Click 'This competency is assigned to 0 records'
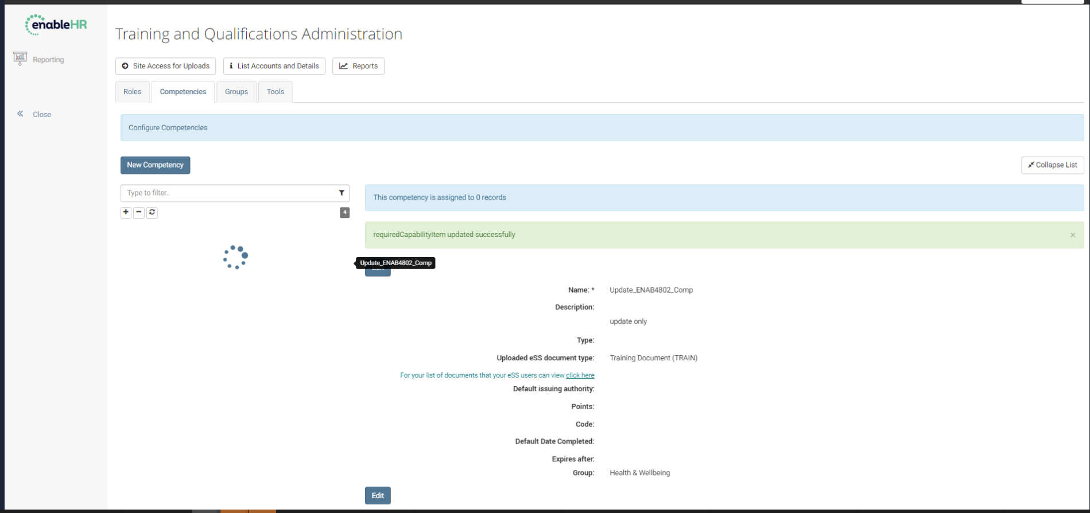Image resolution: width=1090 pixels, height=513 pixels. (x=440, y=197)
